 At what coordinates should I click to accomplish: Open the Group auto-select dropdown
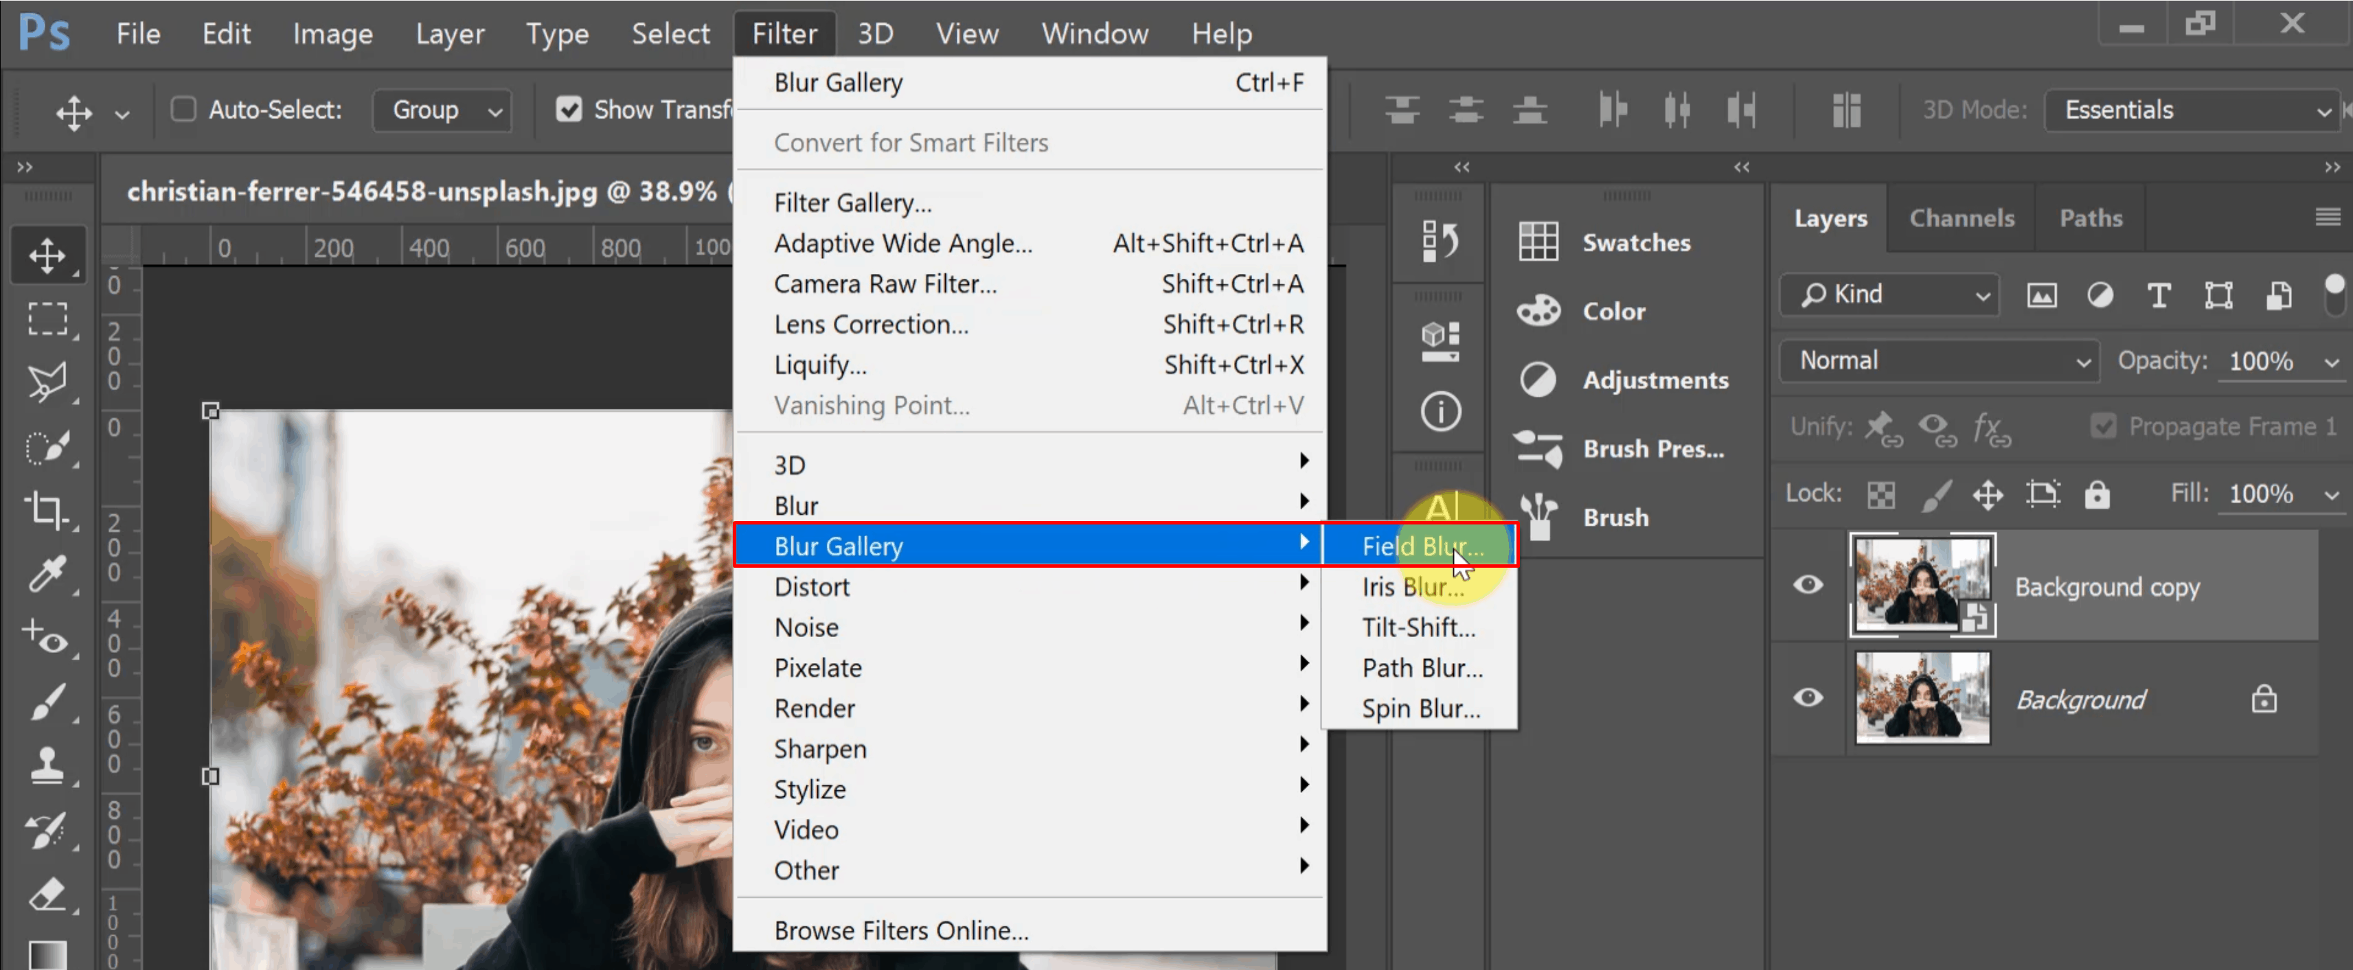pyautogui.click(x=444, y=110)
